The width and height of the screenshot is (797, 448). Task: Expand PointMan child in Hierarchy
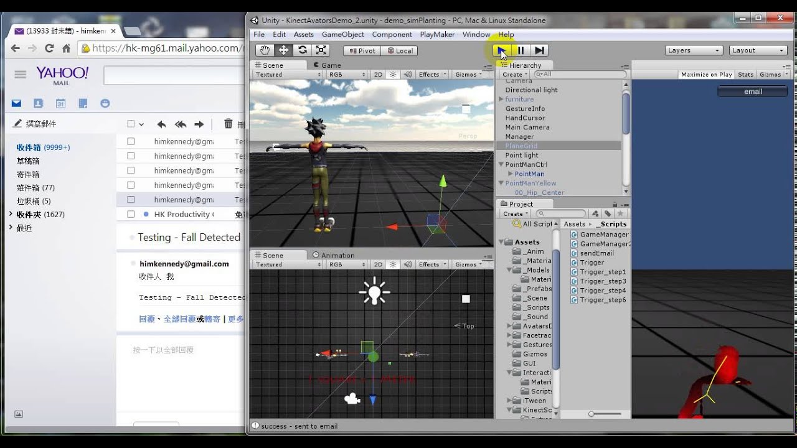[511, 174]
